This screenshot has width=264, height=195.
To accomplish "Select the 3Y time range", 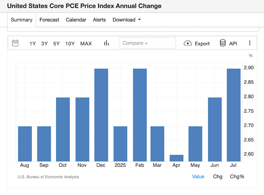I will point(45,43).
